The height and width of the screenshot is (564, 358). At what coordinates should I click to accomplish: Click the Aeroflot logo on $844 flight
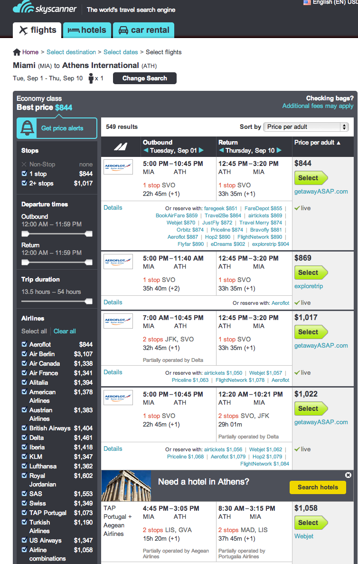point(118,167)
